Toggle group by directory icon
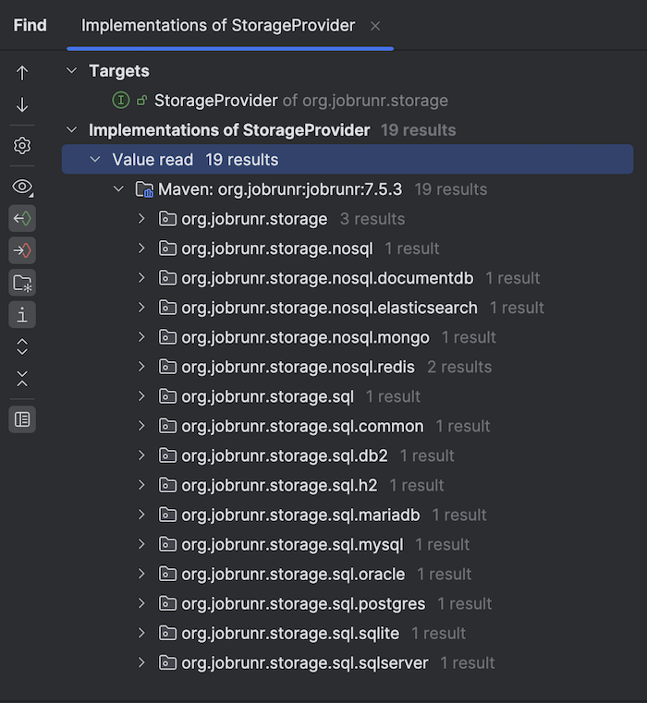The width and height of the screenshot is (647, 703). click(22, 283)
